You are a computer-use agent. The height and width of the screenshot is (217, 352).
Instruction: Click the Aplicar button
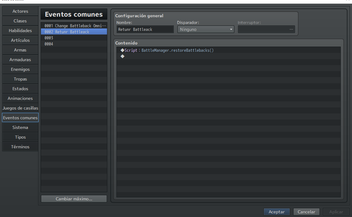pyautogui.click(x=336, y=212)
